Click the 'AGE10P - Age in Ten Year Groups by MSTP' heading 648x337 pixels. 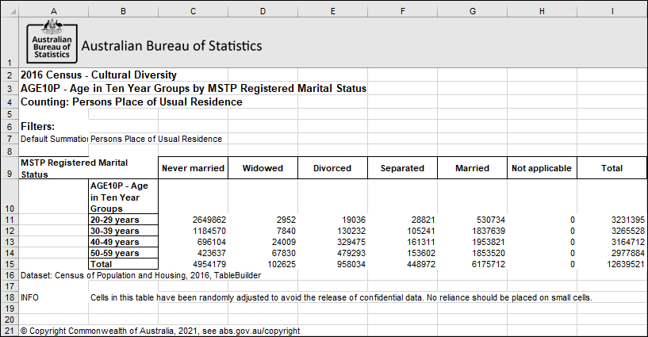pyautogui.click(x=194, y=88)
